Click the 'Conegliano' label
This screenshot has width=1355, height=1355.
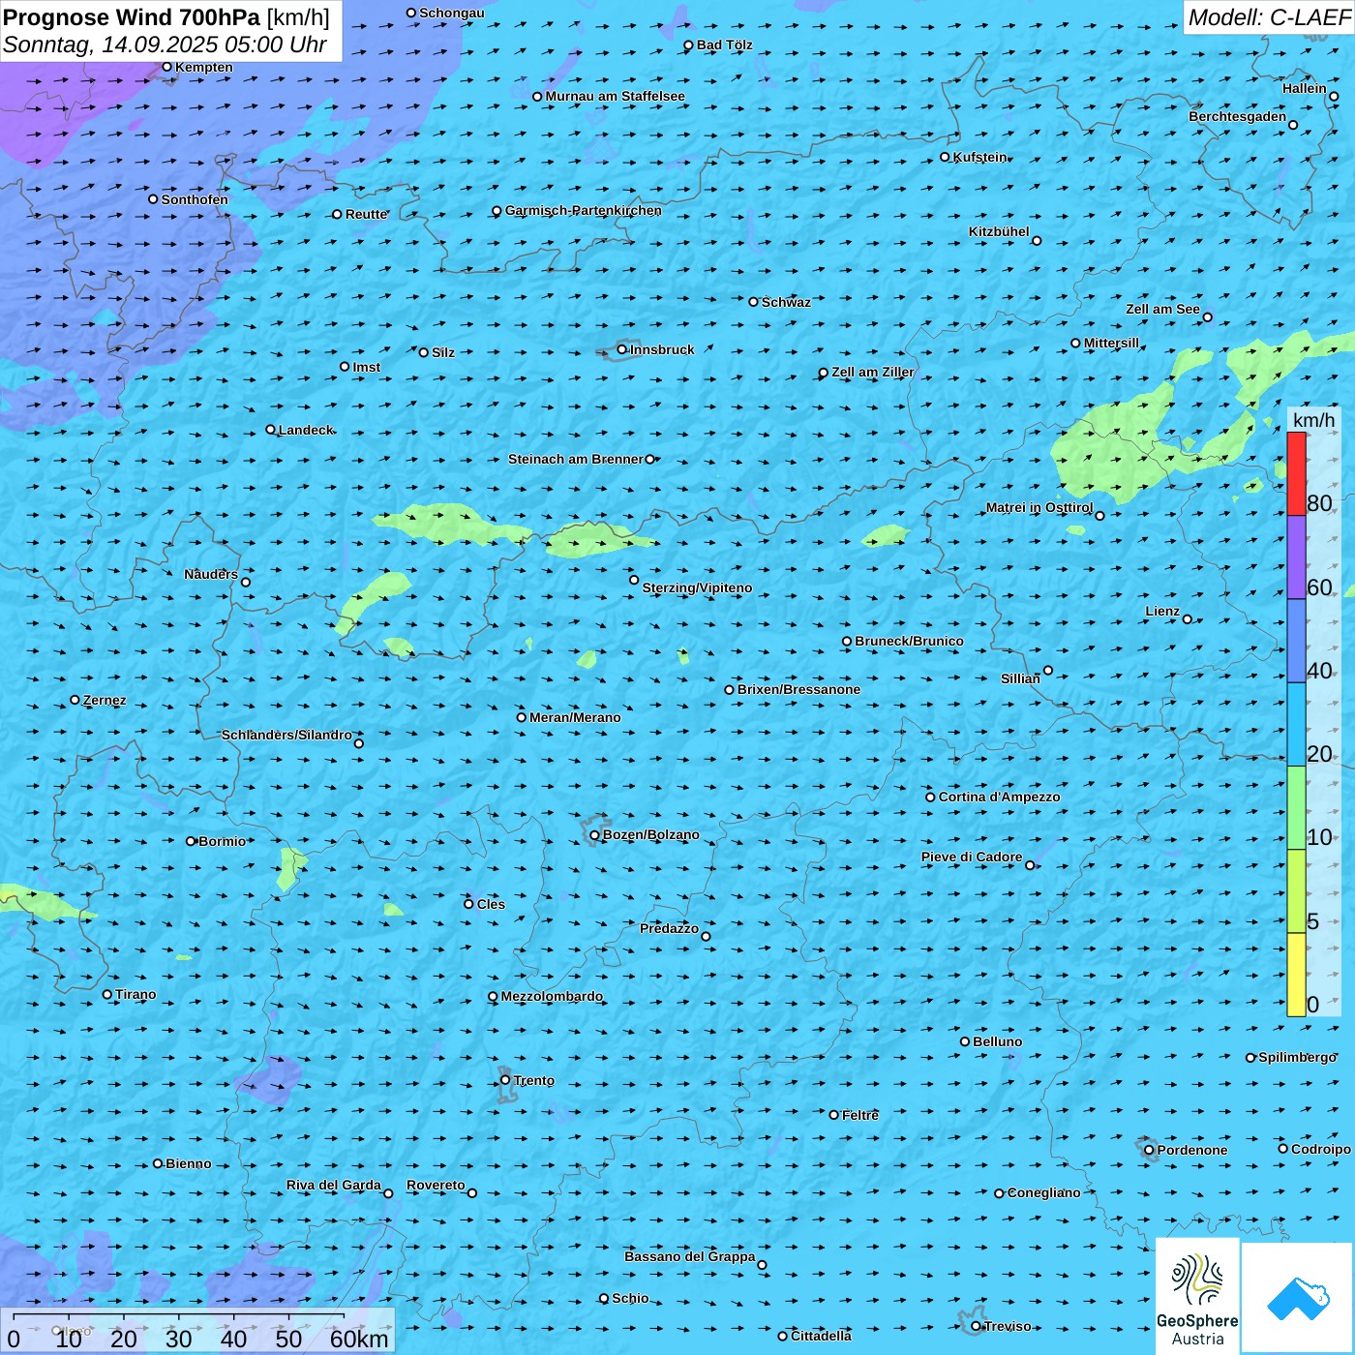tap(1043, 1192)
